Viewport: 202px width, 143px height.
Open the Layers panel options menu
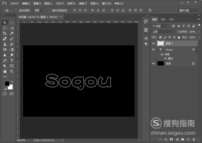[199, 19]
